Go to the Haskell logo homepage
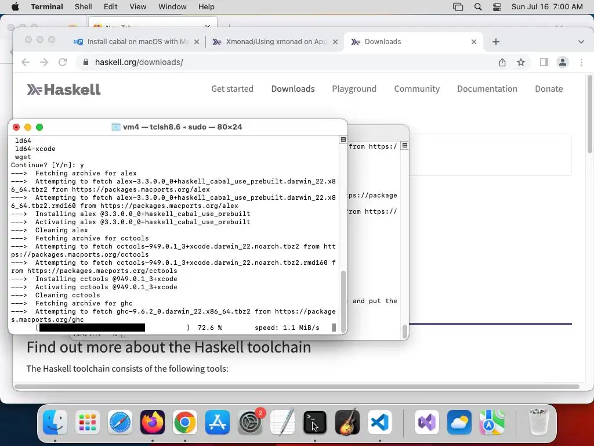594x446 pixels. (x=64, y=89)
